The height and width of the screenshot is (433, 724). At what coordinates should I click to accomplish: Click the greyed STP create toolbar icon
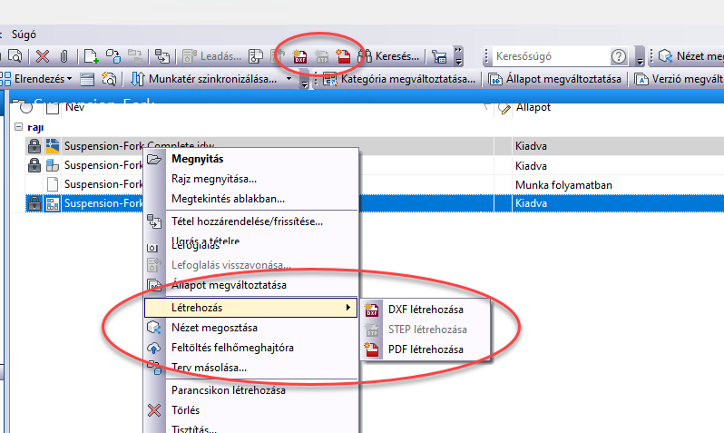tap(322, 57)
